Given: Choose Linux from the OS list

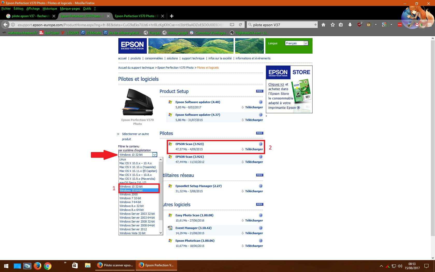Looking at the screenshot, I should (139, 159).
